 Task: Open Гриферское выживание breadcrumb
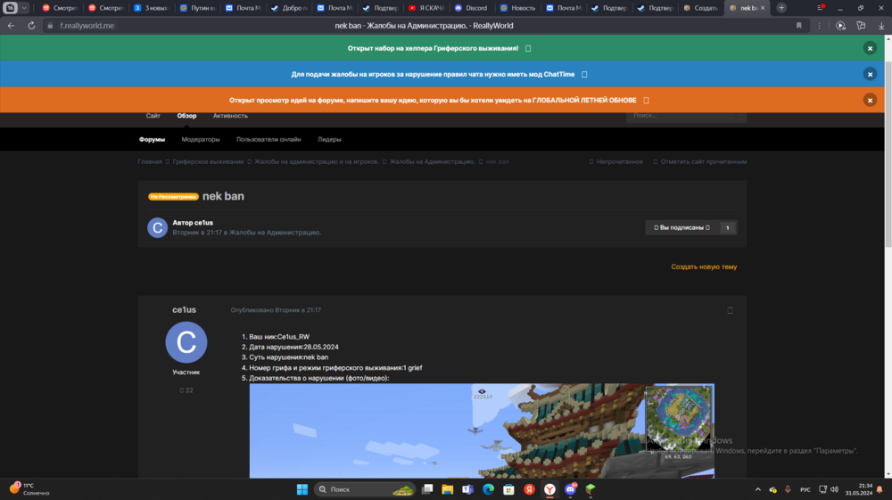tap(208, 162)
